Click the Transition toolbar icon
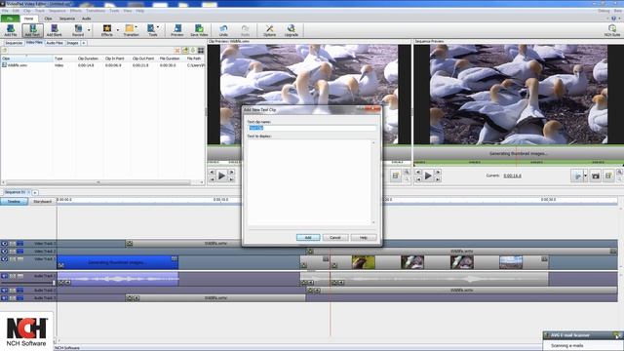This screenshot has height=351, width=624. [131, 30]
